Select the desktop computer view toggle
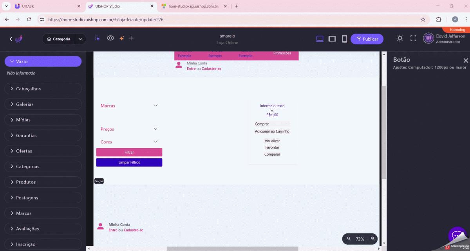This screenshot has height=251, width=470. [320, 39]
